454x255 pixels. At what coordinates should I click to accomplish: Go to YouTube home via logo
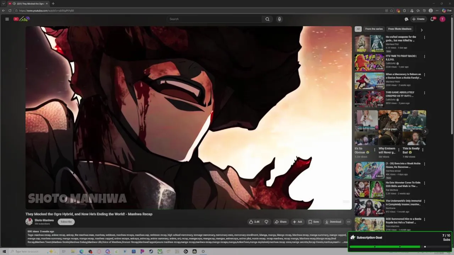21,19
